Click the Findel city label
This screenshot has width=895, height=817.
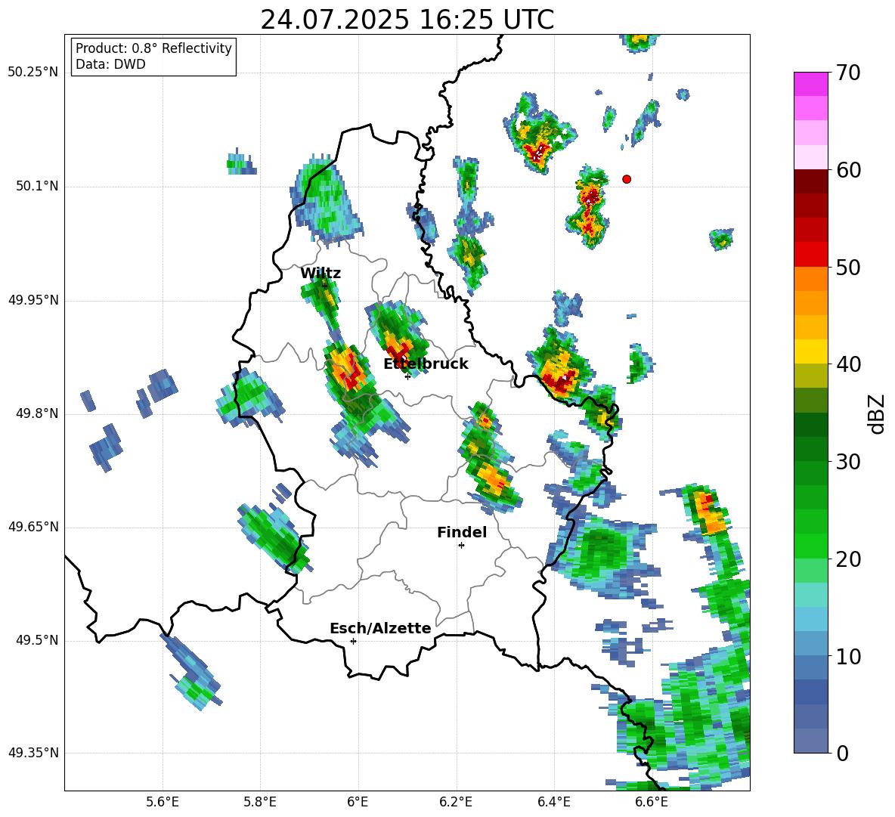(x=462, y=532)
